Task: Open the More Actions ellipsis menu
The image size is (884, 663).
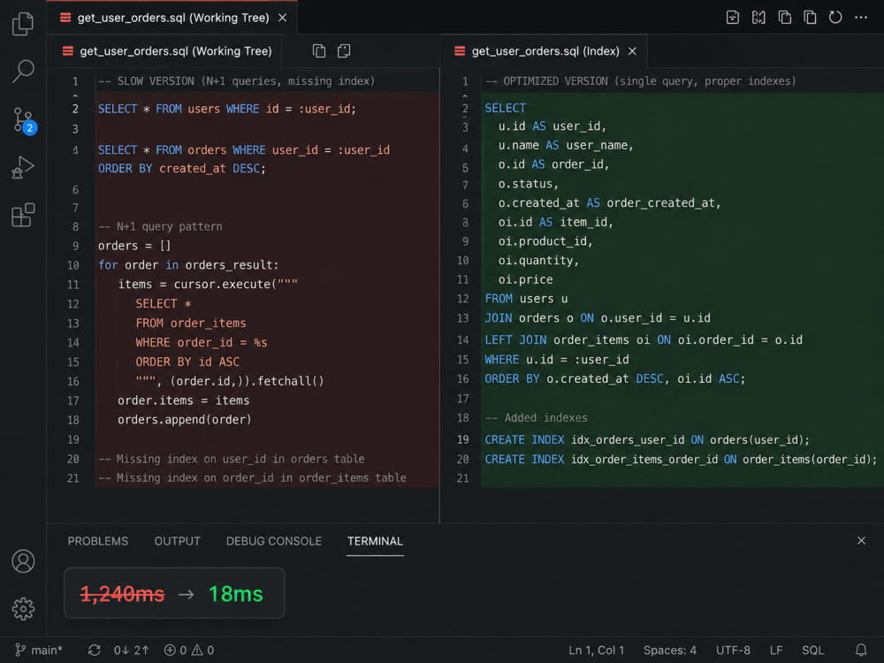Action: click(x=861, y=18)
